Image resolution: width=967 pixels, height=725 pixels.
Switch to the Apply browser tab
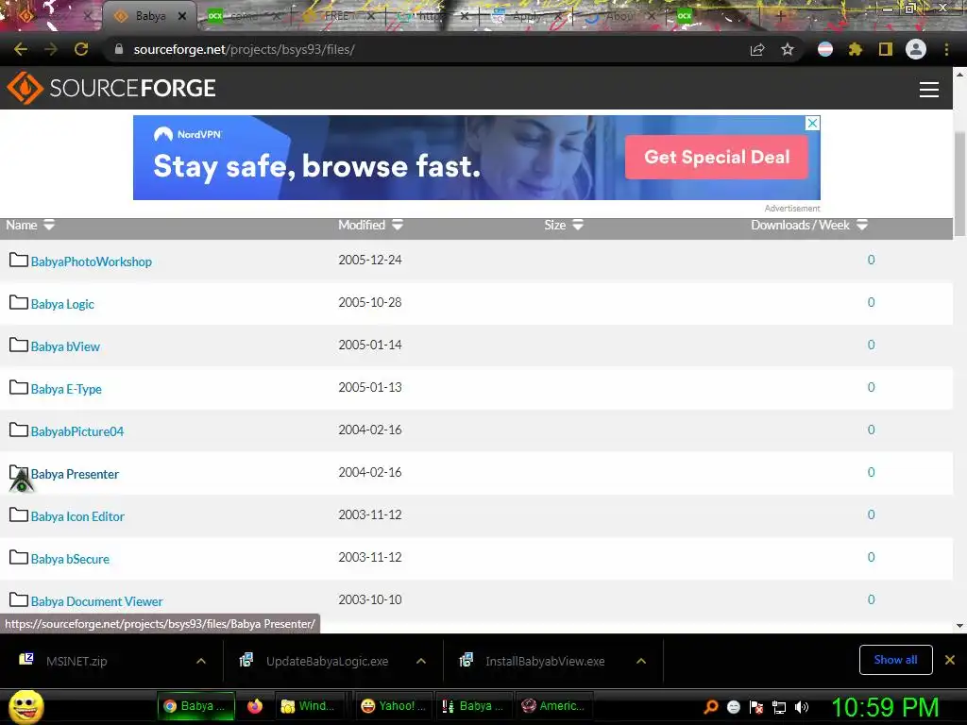pos(526,17)
